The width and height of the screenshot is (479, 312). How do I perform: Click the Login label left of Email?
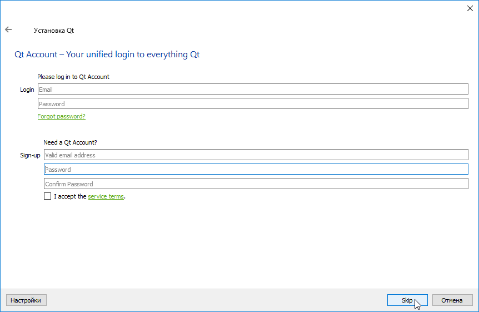27,90
